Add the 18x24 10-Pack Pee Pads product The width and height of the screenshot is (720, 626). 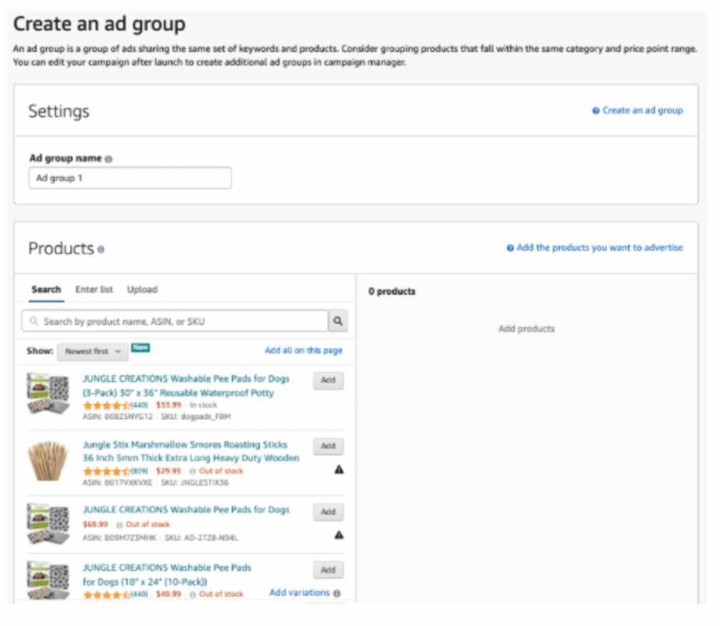[329, 570]
